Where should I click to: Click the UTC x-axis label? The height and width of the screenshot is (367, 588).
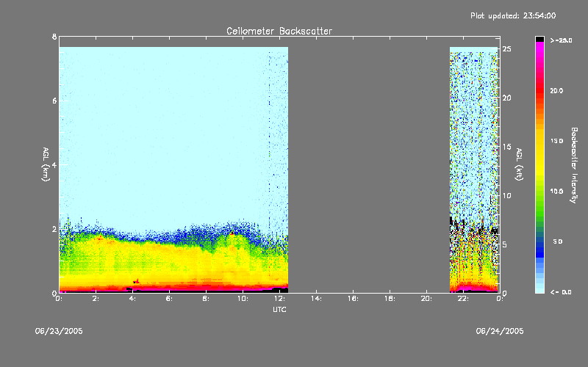click(x=279, y=309)
